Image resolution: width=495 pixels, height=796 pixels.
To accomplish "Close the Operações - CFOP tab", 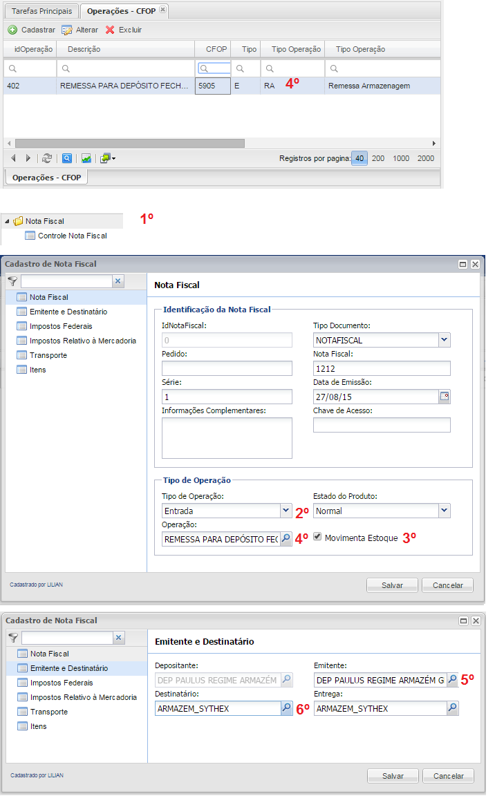I will pyautogui.click(x=162, y=9).
